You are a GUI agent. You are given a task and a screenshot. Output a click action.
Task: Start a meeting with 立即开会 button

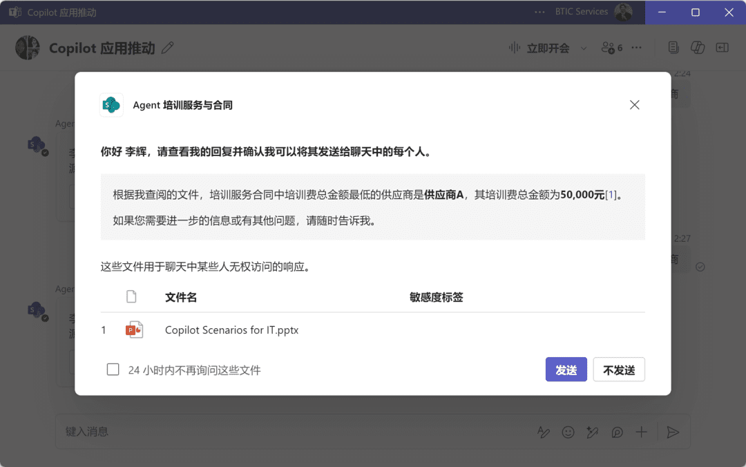click(x=539, y=48)
